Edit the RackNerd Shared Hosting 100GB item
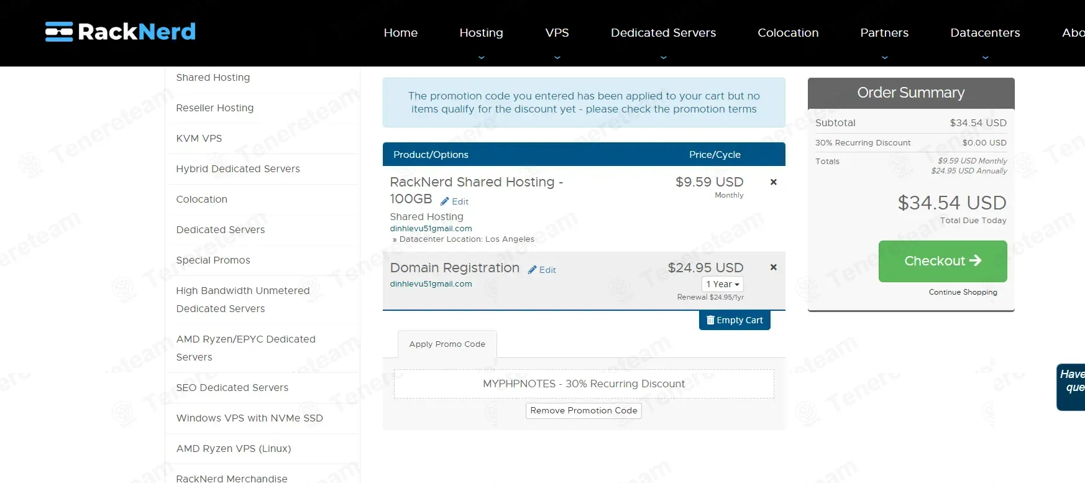This screenshot has height=483, width=1085. (x=454, y=201)
